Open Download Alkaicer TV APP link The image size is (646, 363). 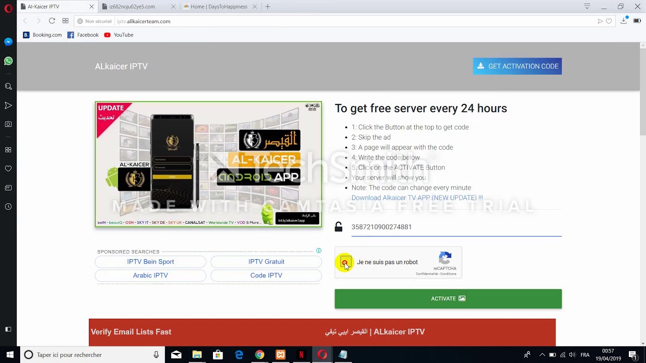pyautogui.click(x=417, y=198)
